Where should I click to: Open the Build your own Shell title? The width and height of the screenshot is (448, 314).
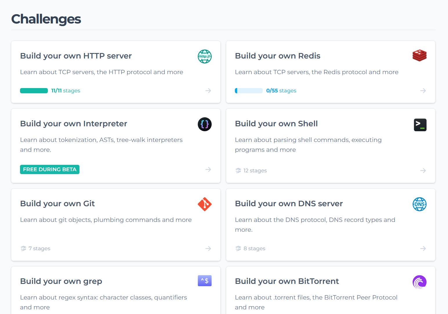[276, 124]
